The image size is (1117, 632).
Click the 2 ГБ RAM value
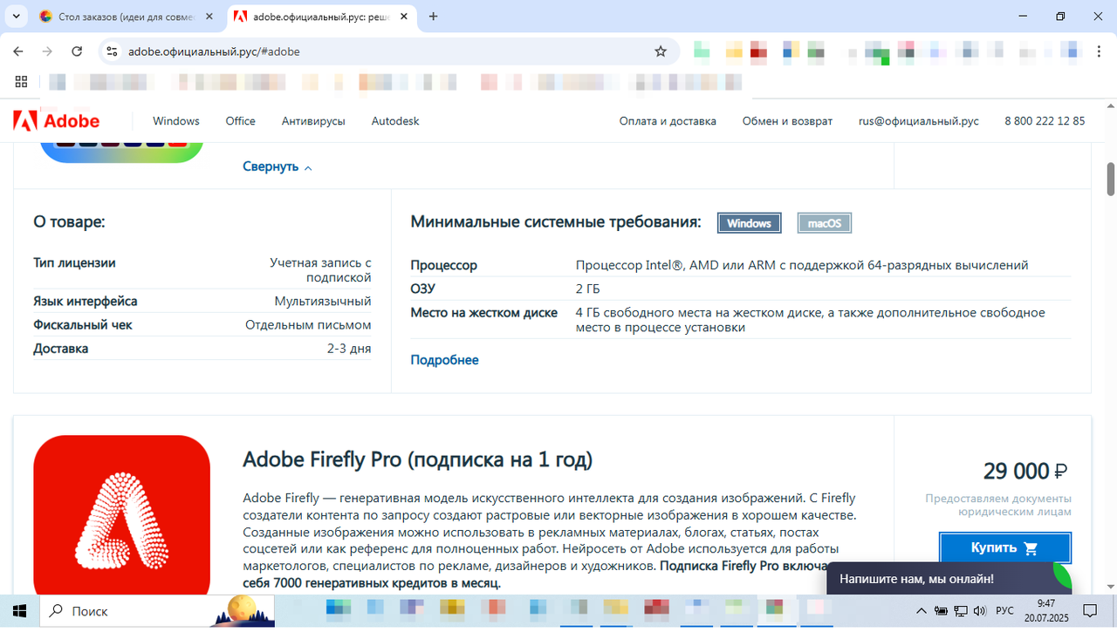[x=588, y=289]
